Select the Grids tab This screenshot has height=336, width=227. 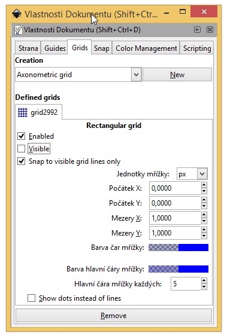pyautogui.click(x=80, y=47)
